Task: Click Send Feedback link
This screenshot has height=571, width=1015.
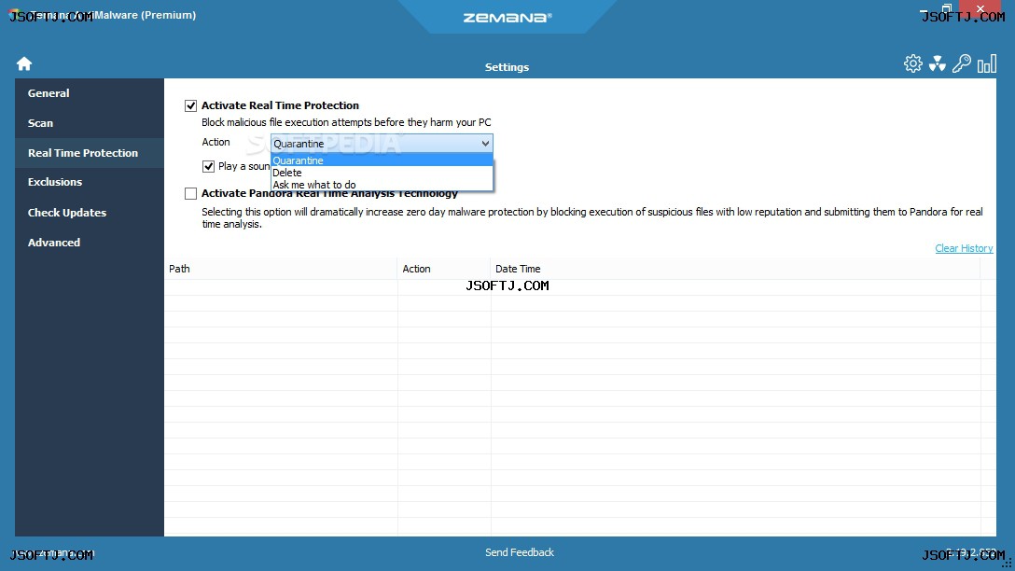Action: pos(519,552)
